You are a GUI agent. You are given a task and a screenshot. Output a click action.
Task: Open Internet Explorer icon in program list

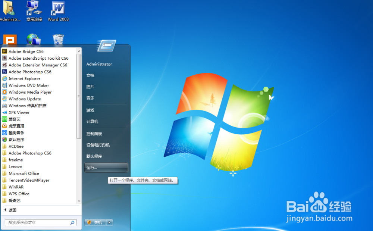pyautogui.click(x=4, y=78)
